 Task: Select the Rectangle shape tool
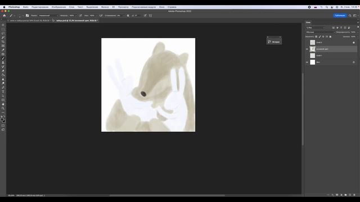(x=3, y=100)
